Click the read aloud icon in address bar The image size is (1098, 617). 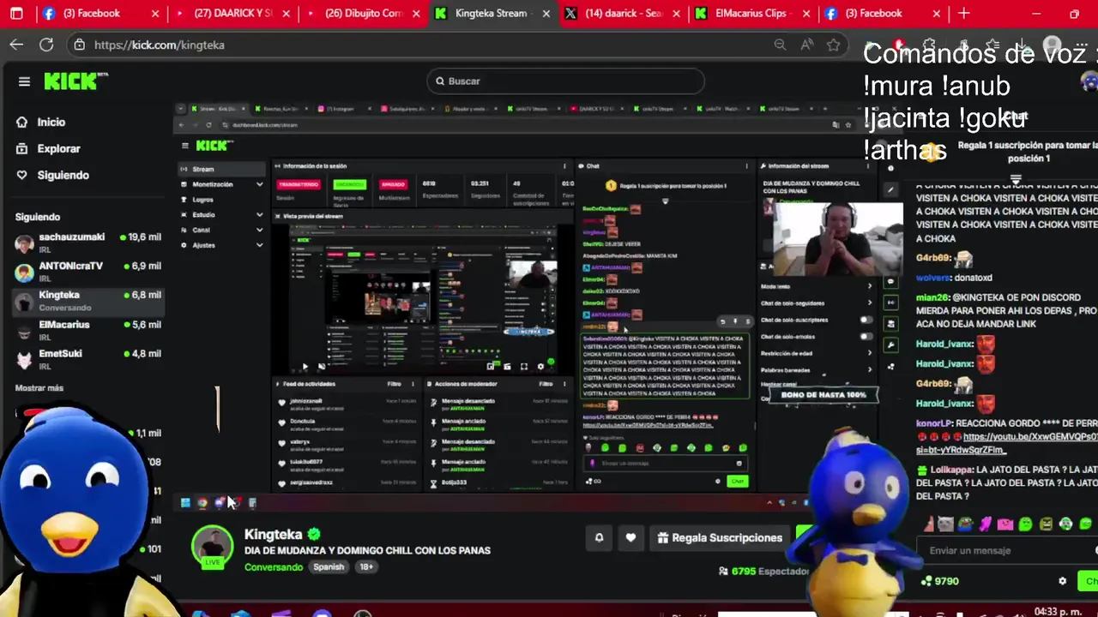tap(807, 45)
